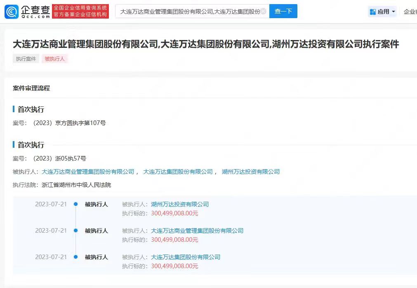Click 湖州万达投资有限公司 link in the timeline
The image size is (417, 288).
(180, 204)
